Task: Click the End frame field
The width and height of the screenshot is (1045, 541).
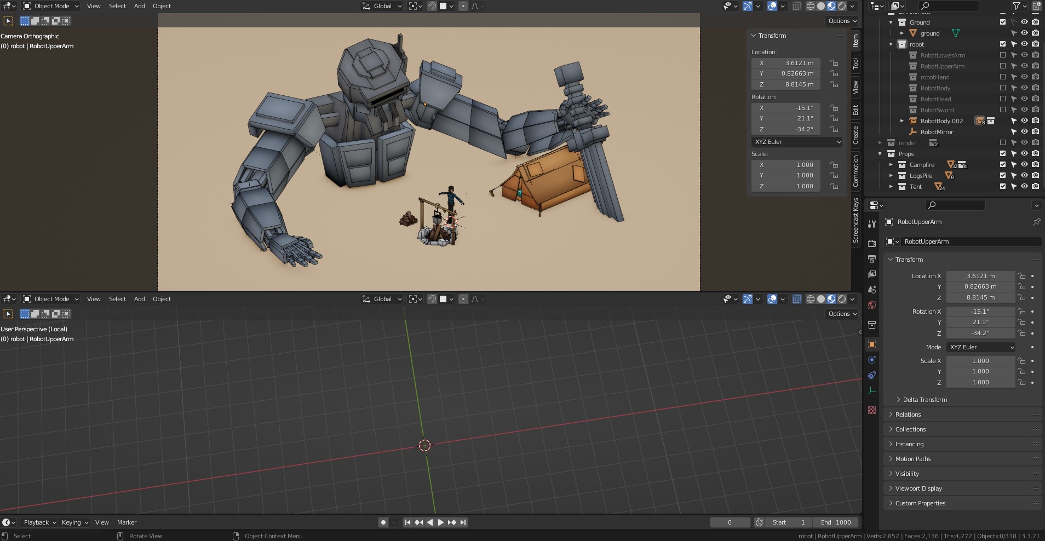Action: tap(836, 522)
